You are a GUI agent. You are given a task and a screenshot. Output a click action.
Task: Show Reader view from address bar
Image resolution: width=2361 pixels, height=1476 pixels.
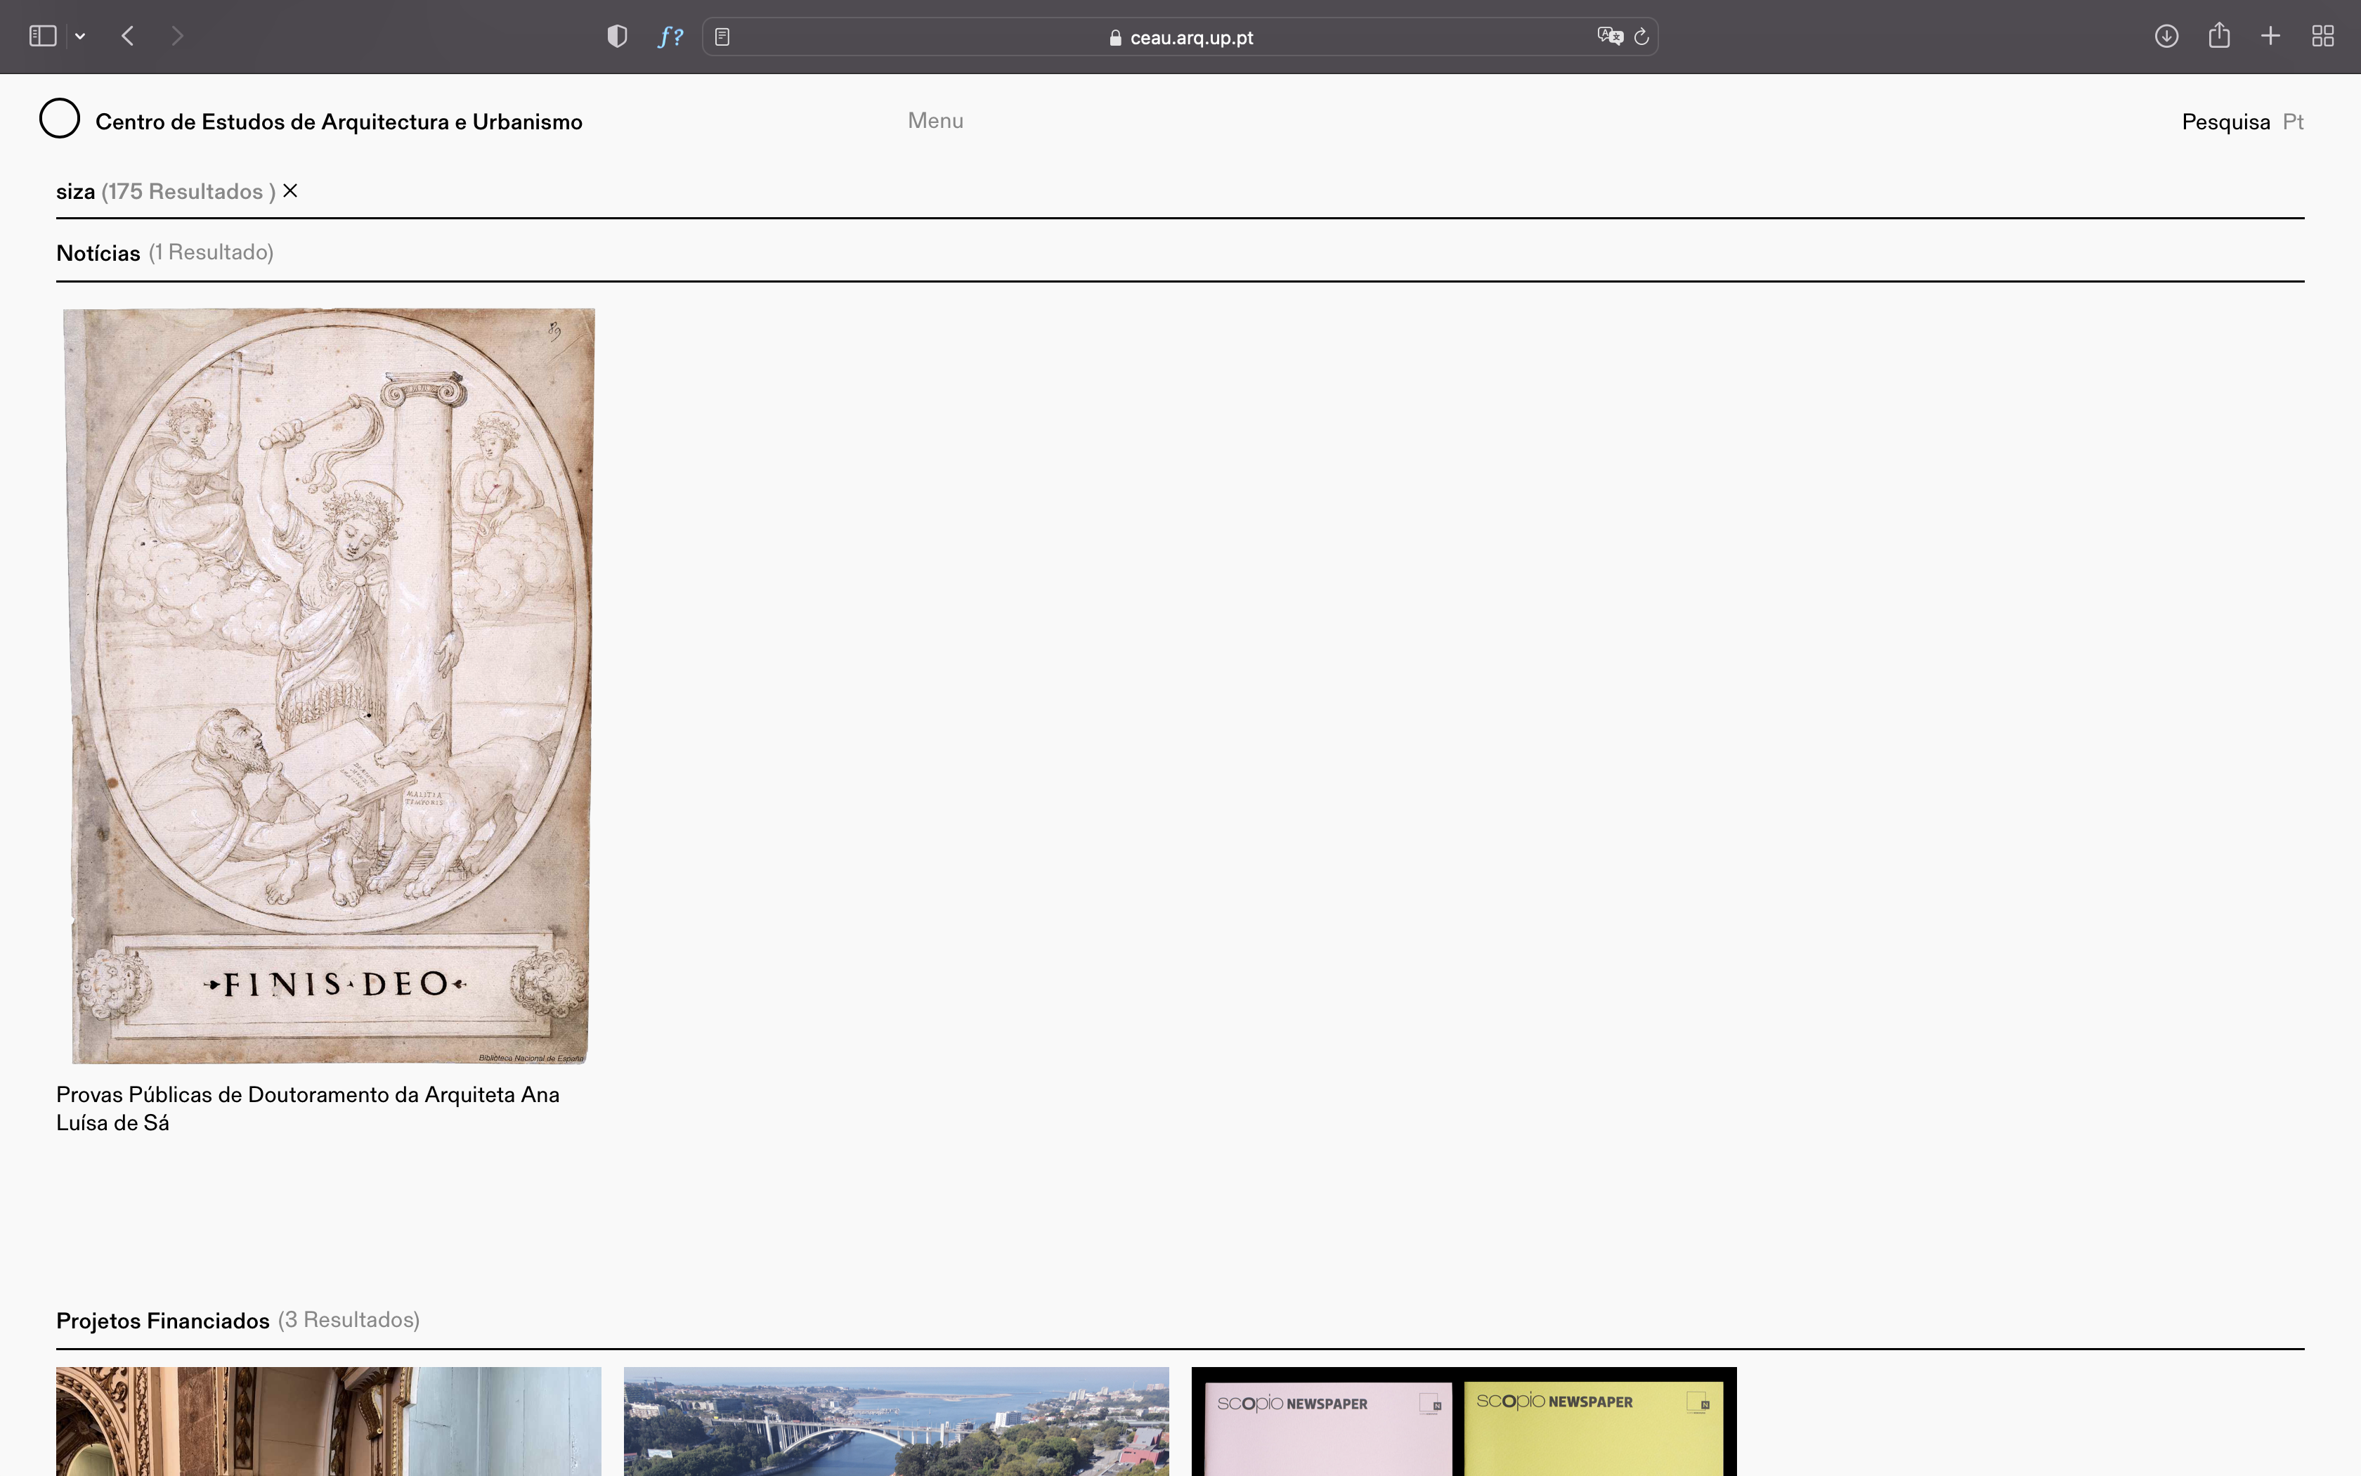tap(722, 37)
